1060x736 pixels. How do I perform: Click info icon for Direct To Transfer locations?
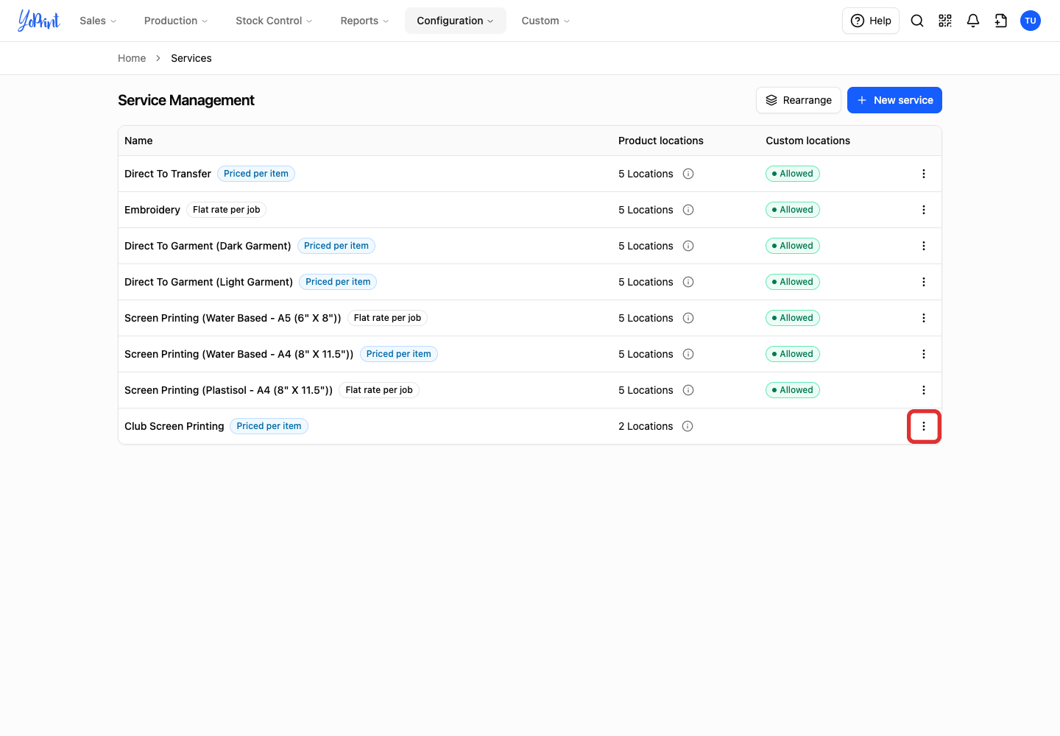tap(688, 174)
